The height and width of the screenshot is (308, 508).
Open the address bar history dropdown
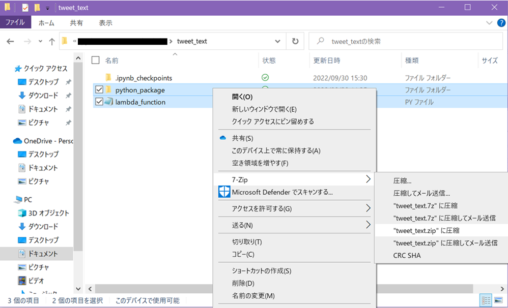[277, 41]
